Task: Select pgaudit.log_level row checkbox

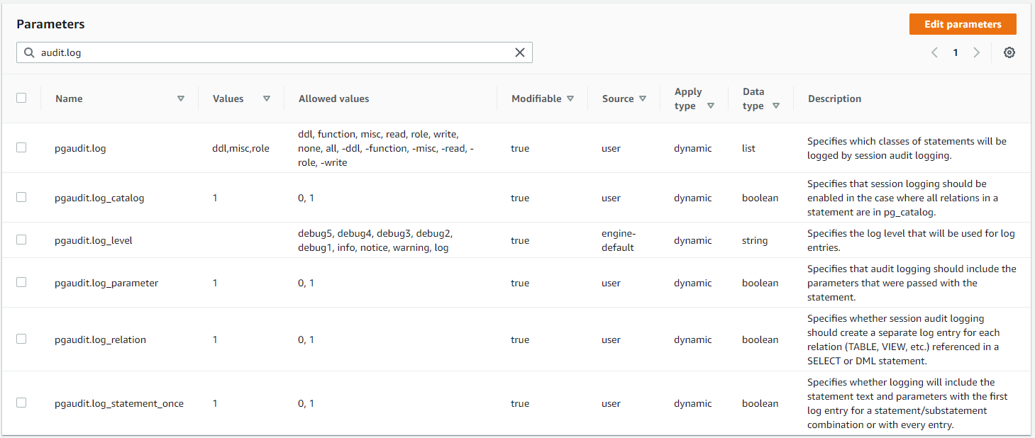Action: (21, 240)
